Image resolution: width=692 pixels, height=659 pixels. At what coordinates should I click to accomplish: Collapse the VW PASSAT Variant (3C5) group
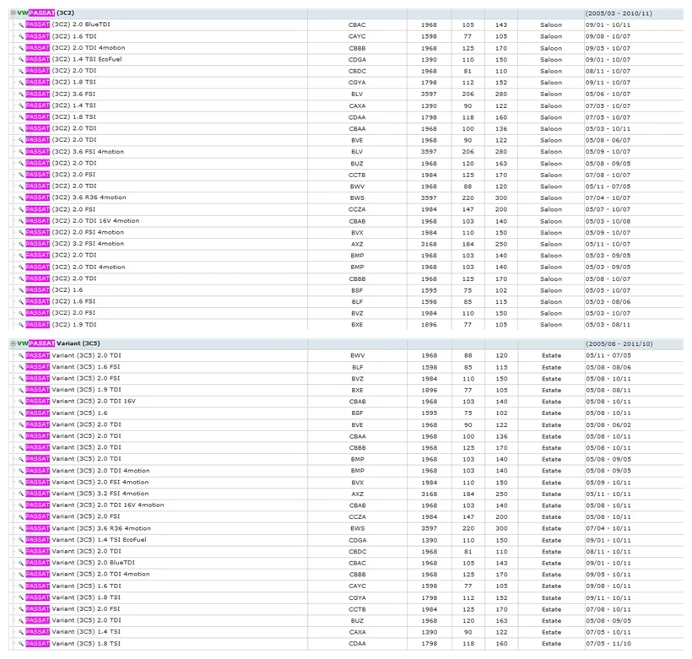[x=13, y=343]
